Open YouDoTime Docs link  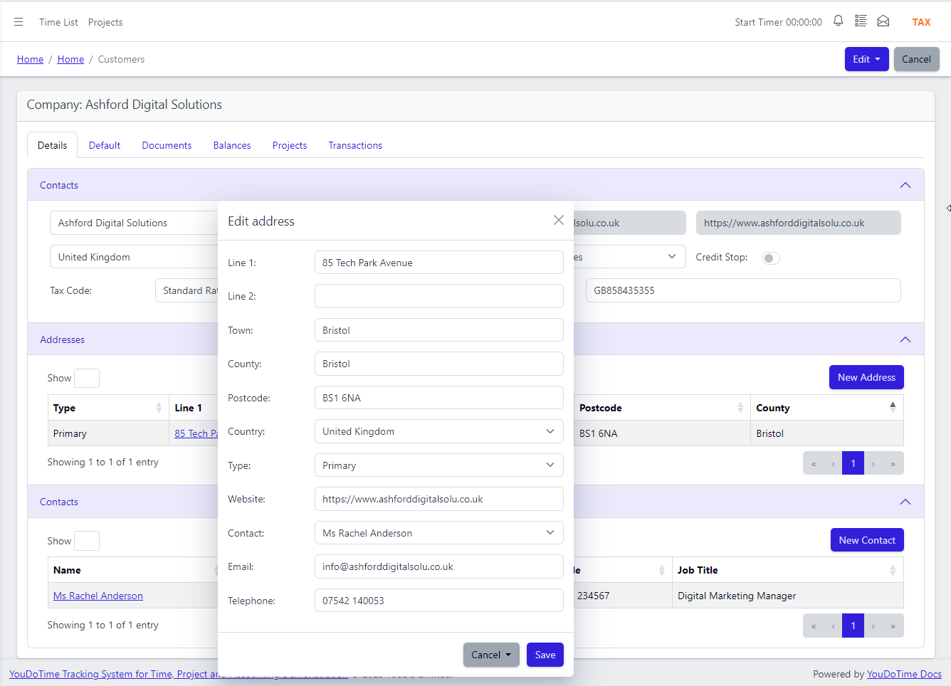coord(904,674)
